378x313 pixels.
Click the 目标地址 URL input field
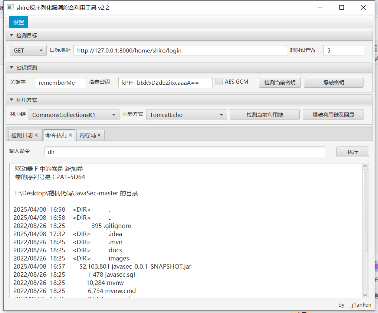(180, 50)
